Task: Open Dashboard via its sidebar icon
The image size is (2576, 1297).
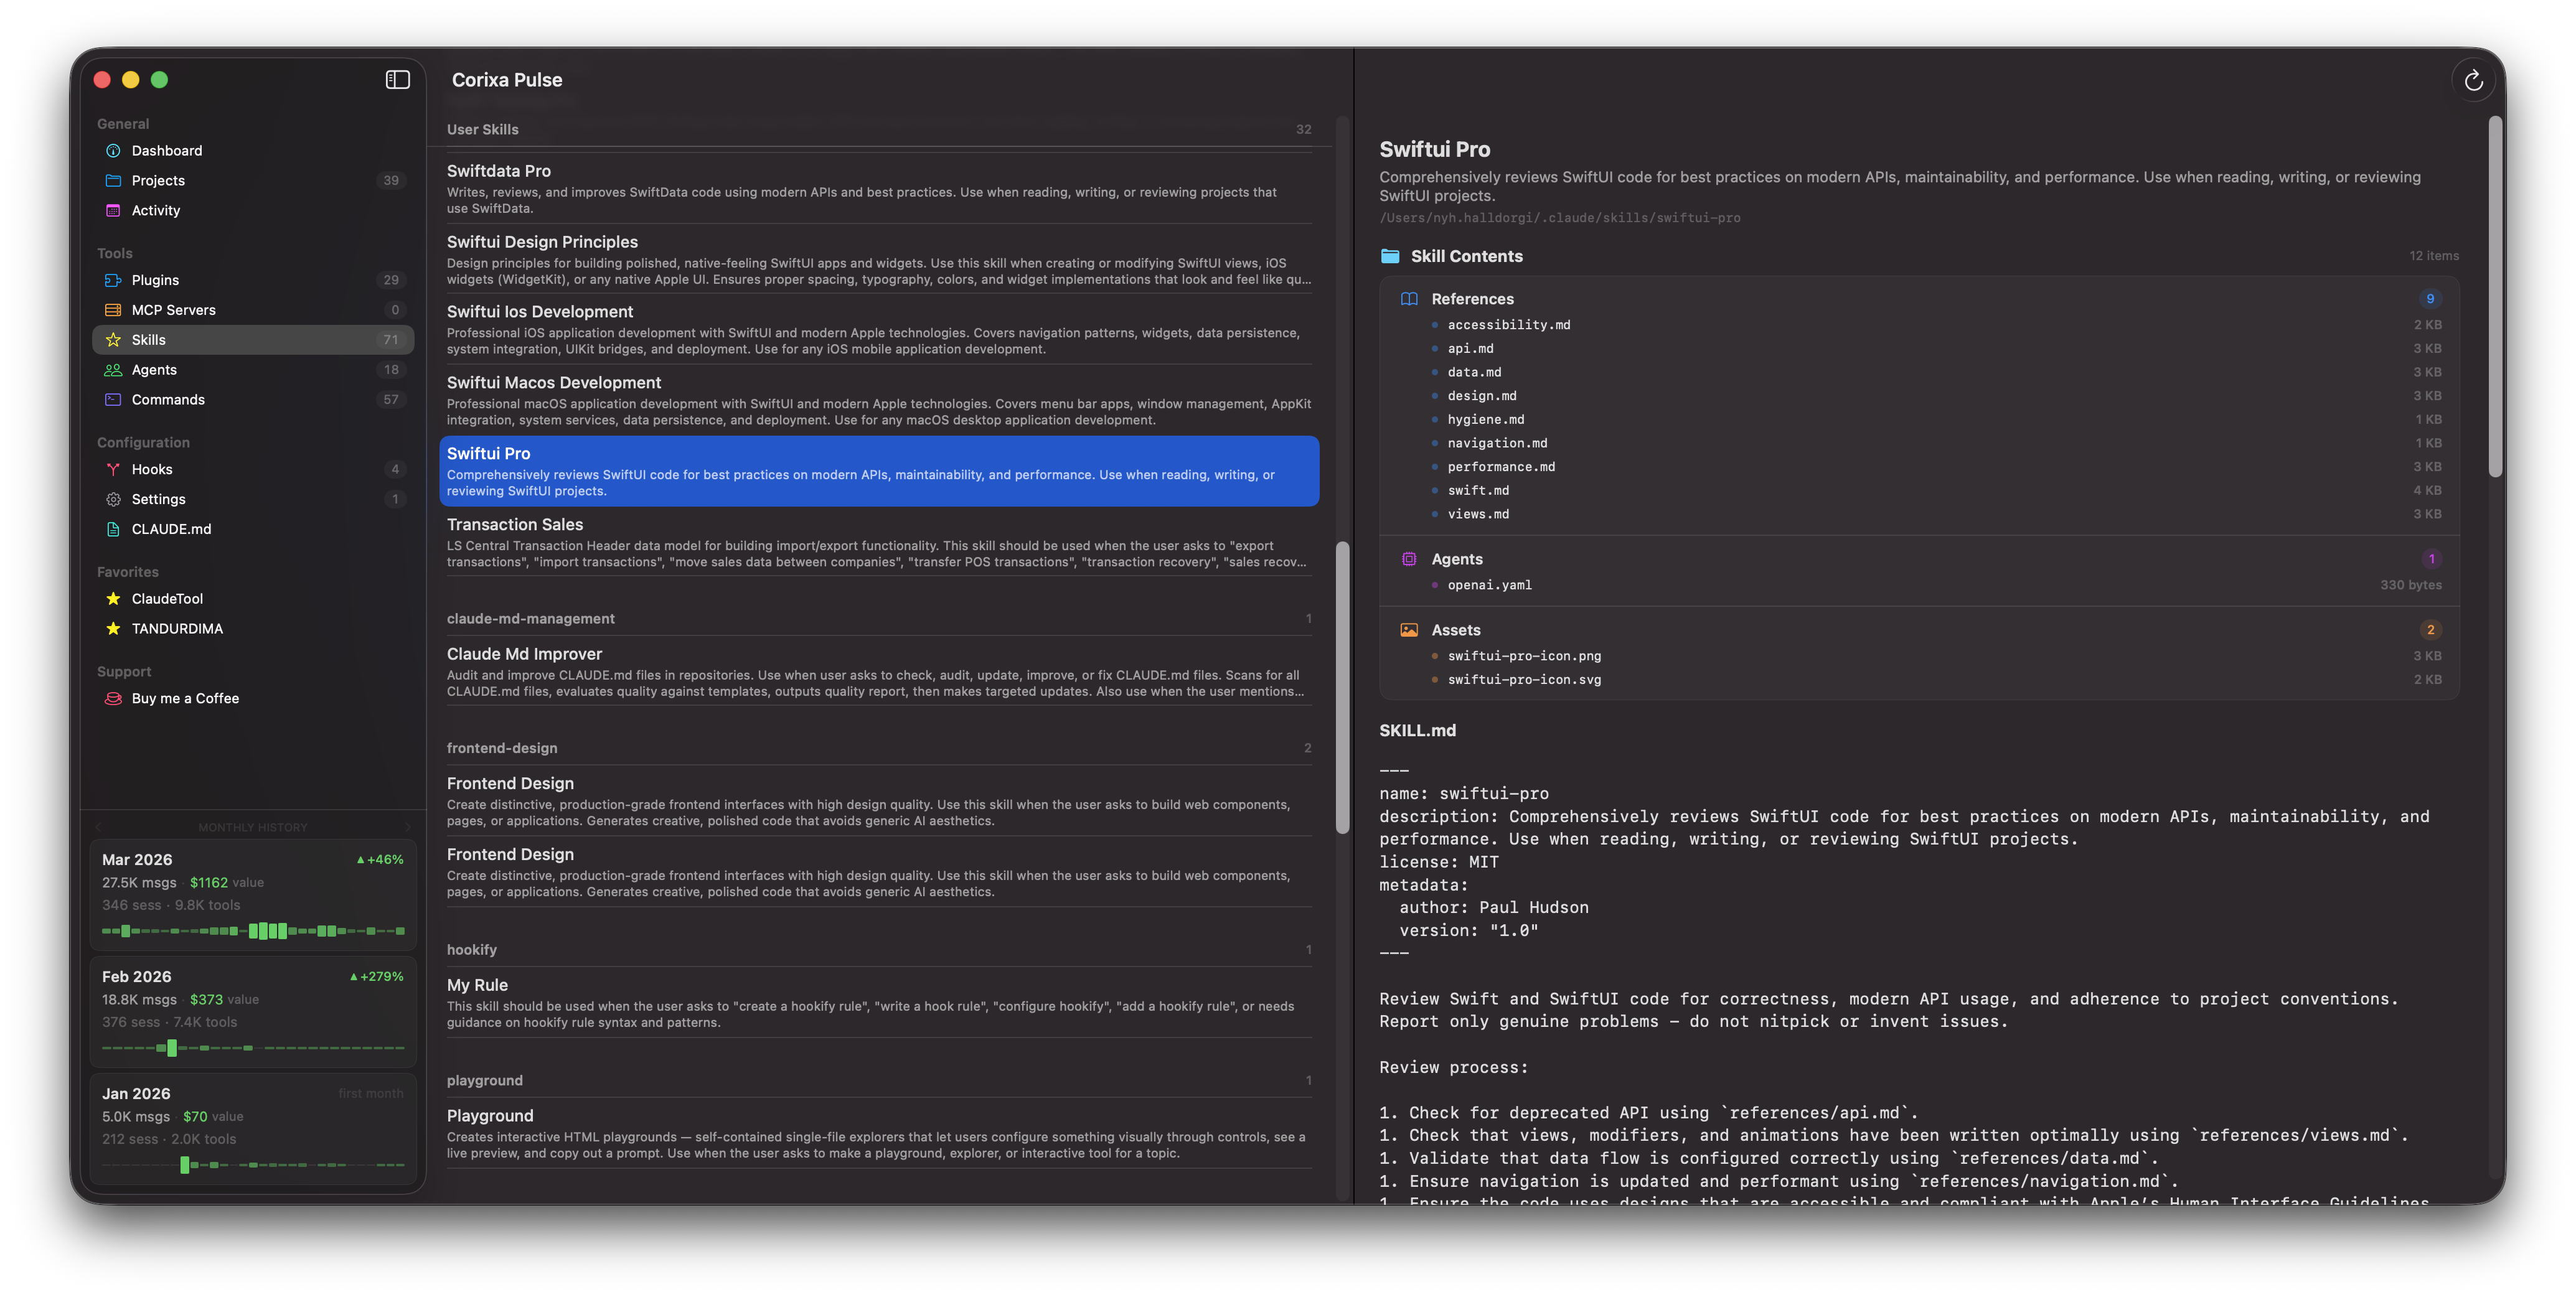Action: point(113,151)
